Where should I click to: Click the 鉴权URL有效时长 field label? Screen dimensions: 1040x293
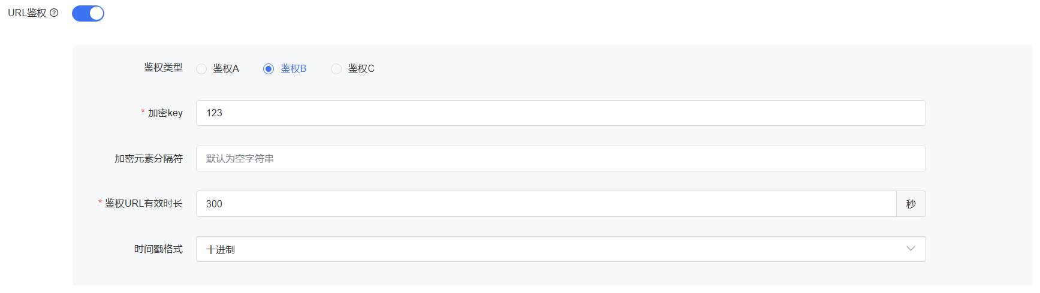coord(144,204)
